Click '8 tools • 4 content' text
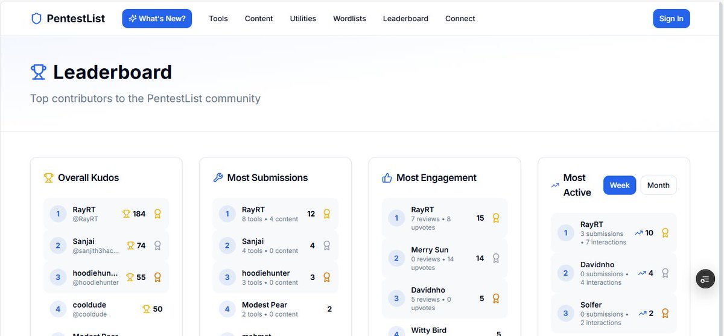The height and width of the screenshot is (336, 724). (270, 219)
